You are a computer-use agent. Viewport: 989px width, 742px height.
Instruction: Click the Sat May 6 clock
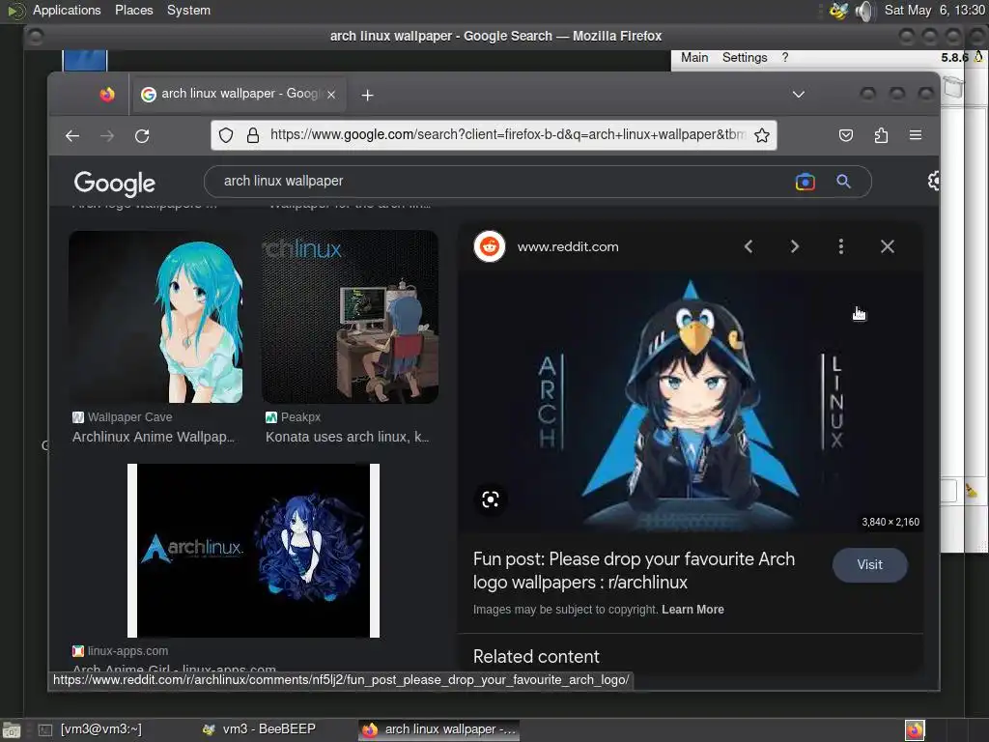(x=934, y=10)
